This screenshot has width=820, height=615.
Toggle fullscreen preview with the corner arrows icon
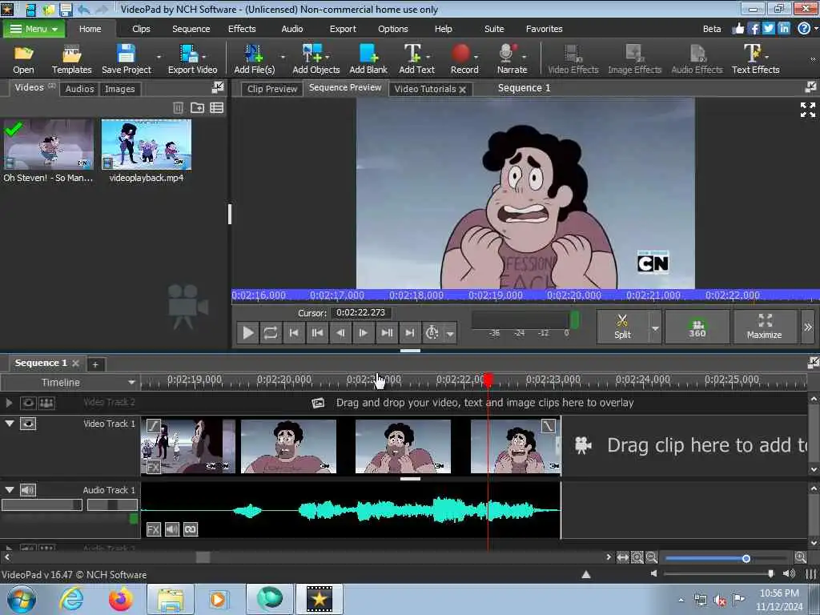click(807, 109)
